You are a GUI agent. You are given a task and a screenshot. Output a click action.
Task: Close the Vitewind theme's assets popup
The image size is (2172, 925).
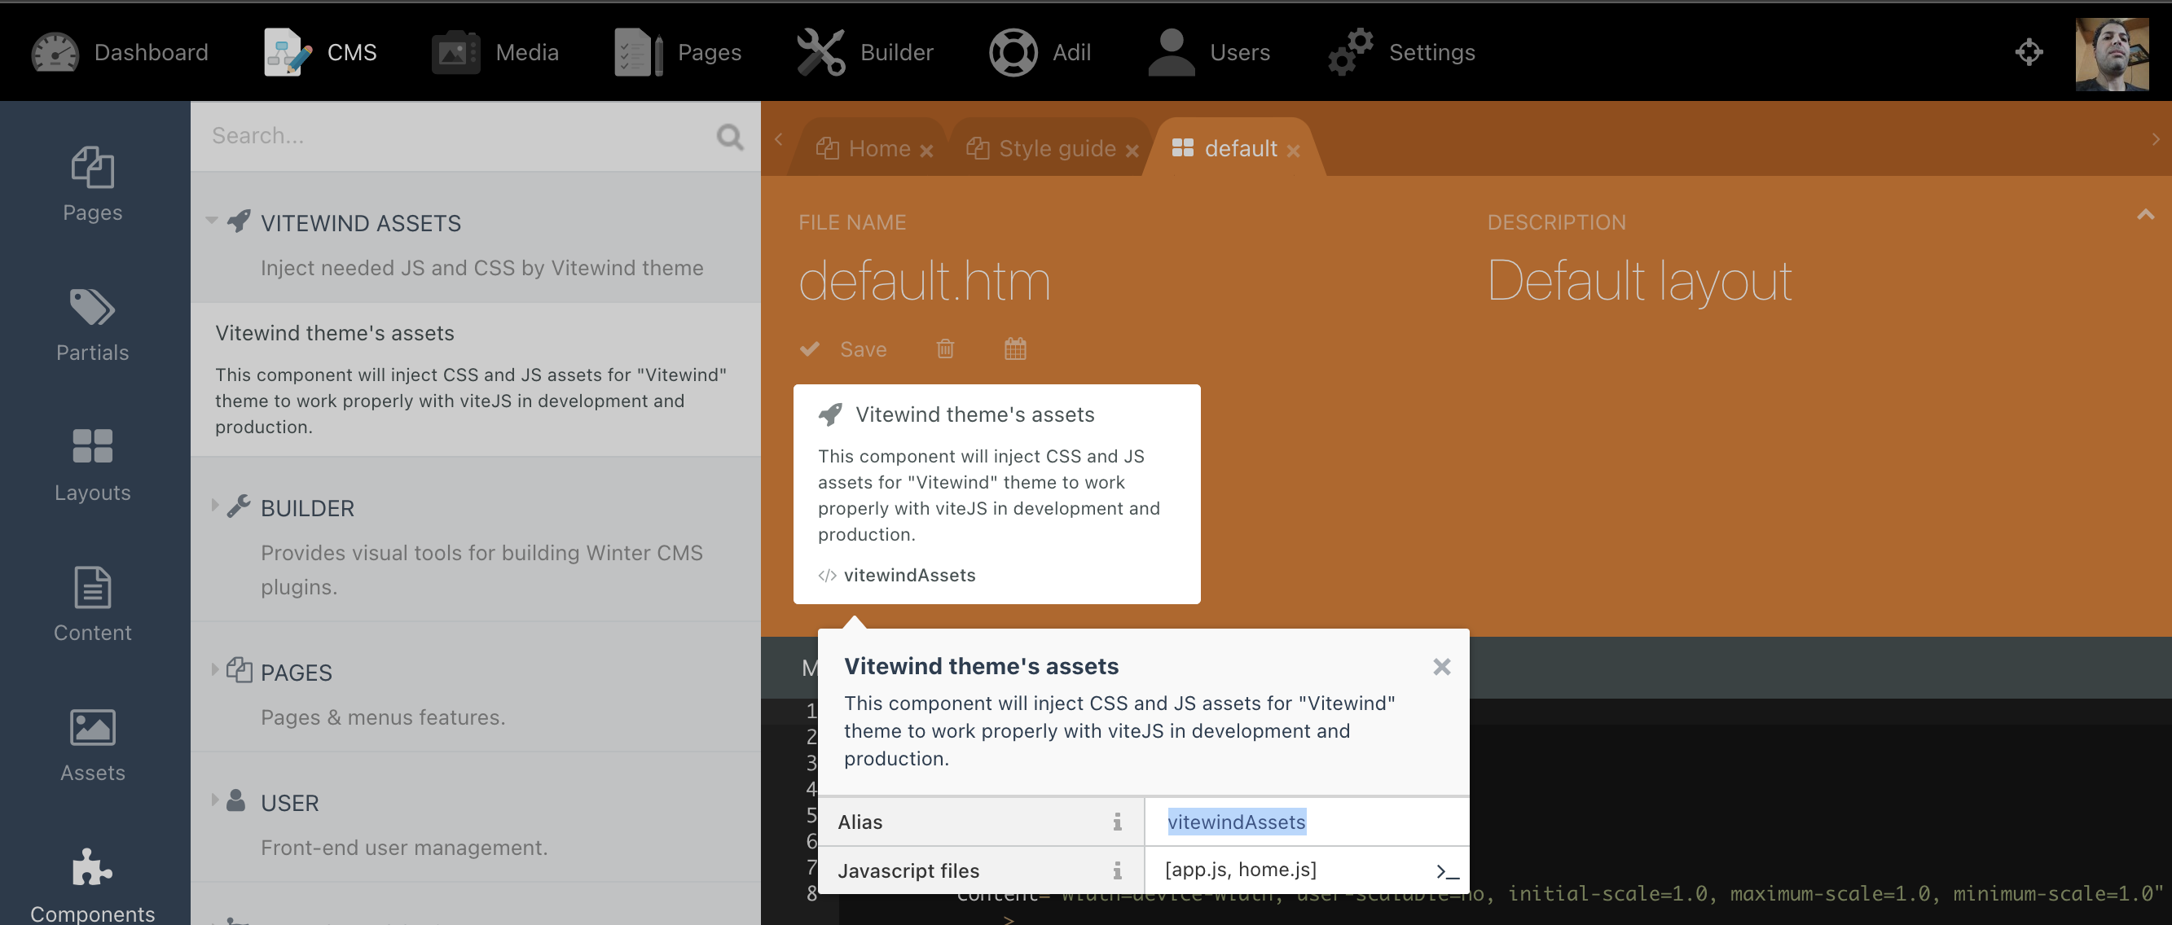(1441, 667)
